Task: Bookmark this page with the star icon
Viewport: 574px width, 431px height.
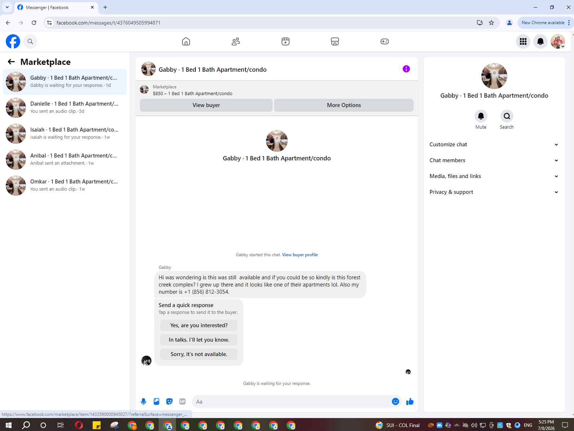Action: click(x=491, y=23)
